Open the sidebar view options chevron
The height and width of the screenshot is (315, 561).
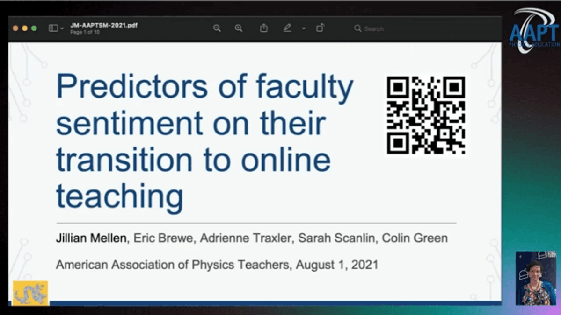point(62,29)
